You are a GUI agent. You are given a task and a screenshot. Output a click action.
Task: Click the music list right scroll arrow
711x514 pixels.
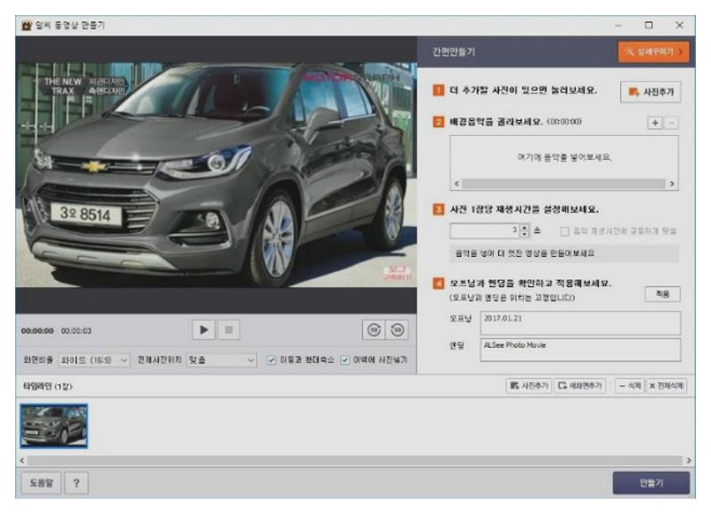[x=672, y=183]
